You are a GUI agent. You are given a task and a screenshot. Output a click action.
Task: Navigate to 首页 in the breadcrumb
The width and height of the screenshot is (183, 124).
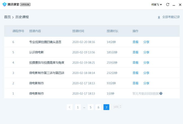click(x=7, y=17)
